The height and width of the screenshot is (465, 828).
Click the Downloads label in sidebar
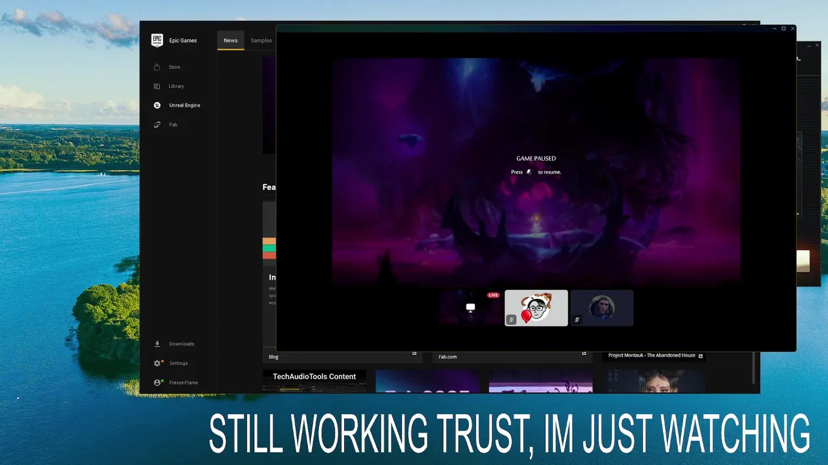click(x=182, y=344)
